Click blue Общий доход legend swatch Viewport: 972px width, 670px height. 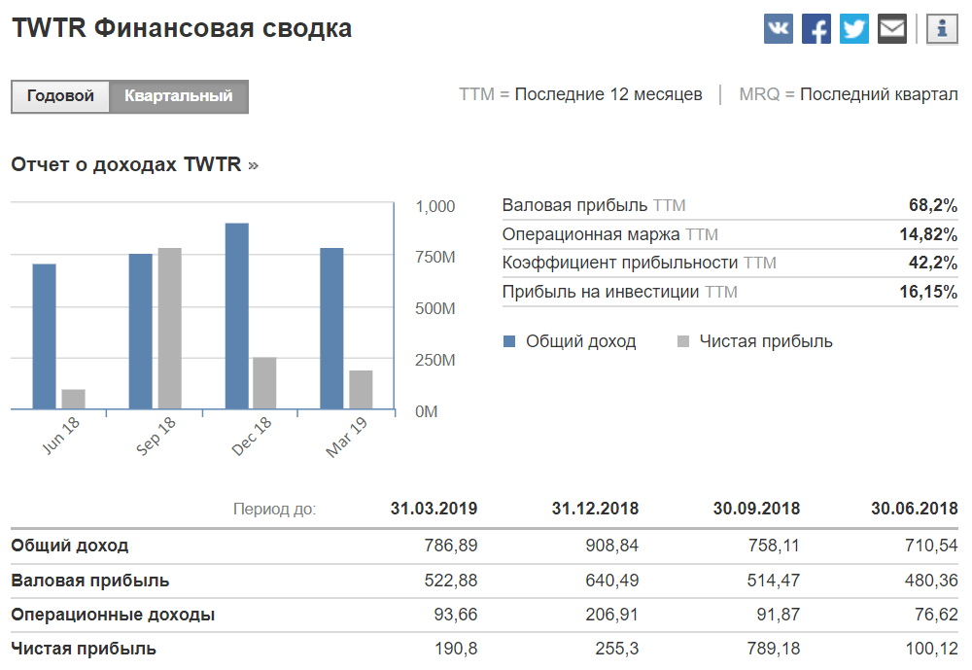pyautogui.click(x=509, y=341)
